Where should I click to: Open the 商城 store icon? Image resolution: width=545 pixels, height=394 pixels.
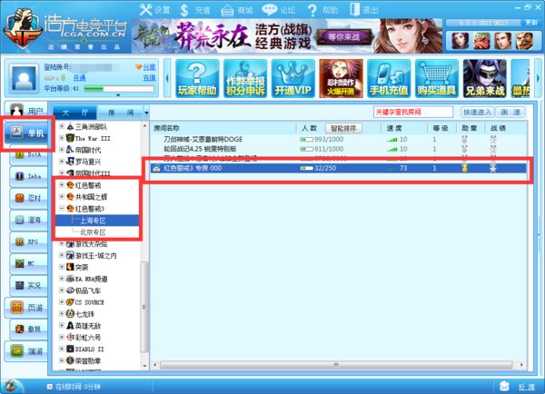(227, 10)
